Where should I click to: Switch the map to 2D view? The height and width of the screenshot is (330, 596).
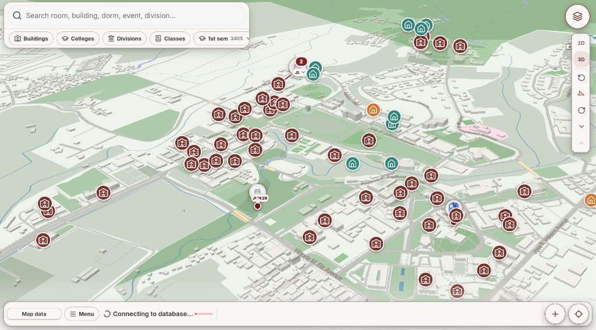tap(581, 43)
